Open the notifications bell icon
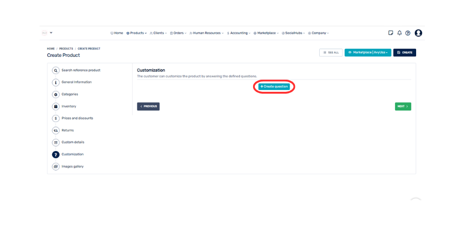466x233 pixels. (399, 33)
